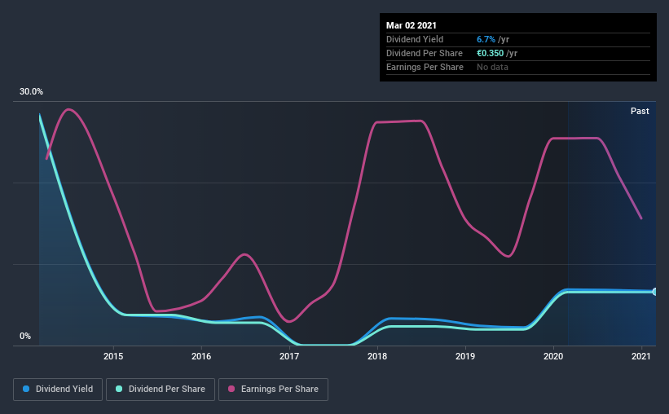Click the 0% y-axis label
The image size is (669, 414).
[x=25, y=337]
